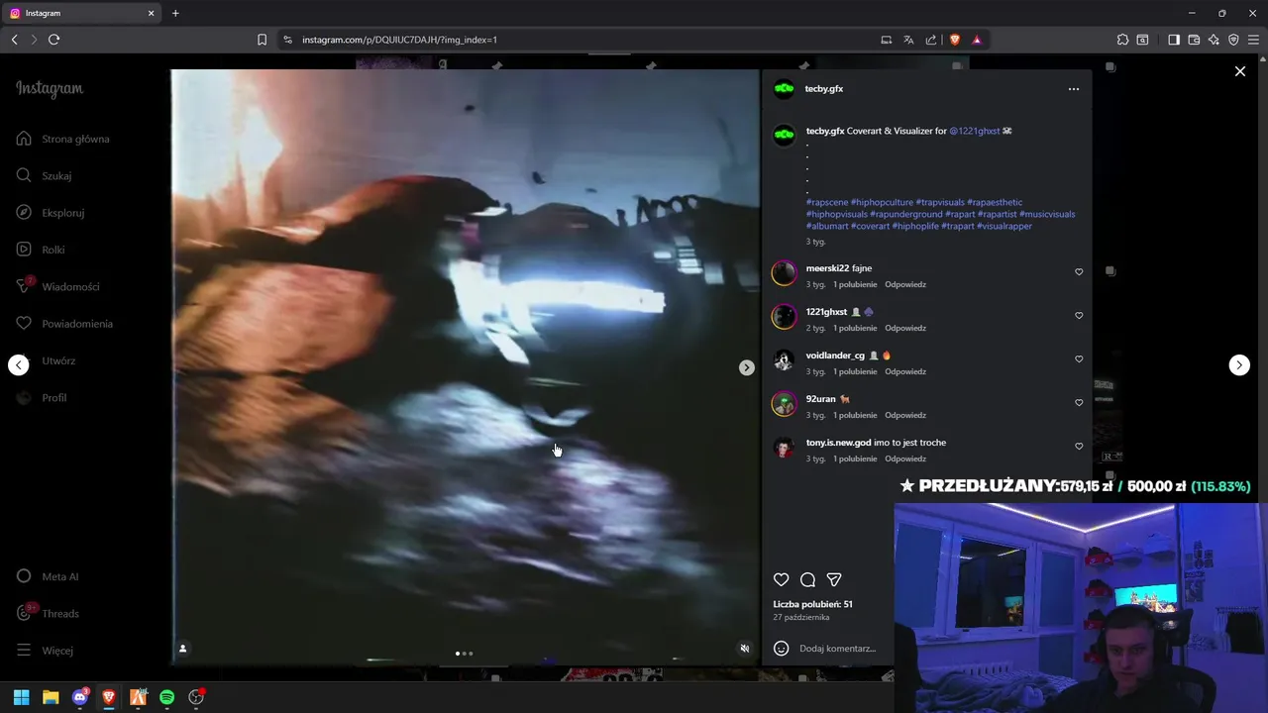Open Wiadomości messages in sidebar
1268x713 pixels.
click(58, 286)
